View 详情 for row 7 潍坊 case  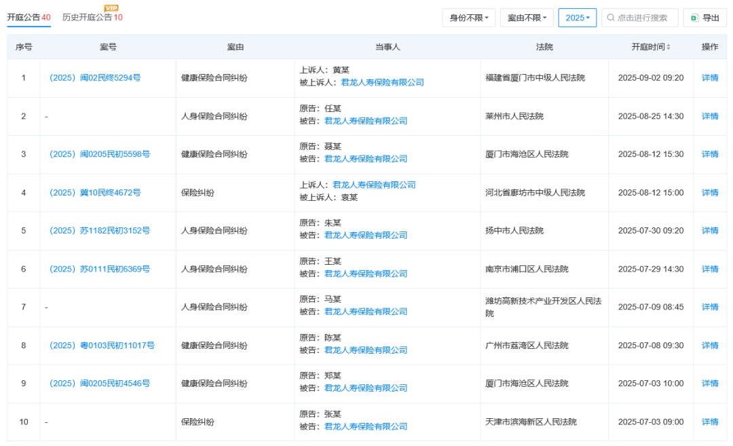[x=709, y=307]
